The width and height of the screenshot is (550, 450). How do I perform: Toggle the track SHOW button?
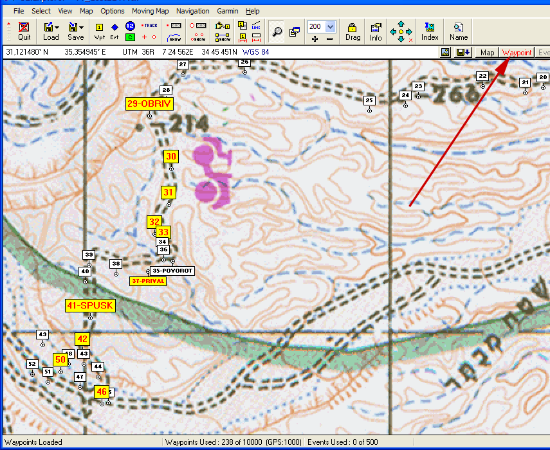tap(174, 37)
